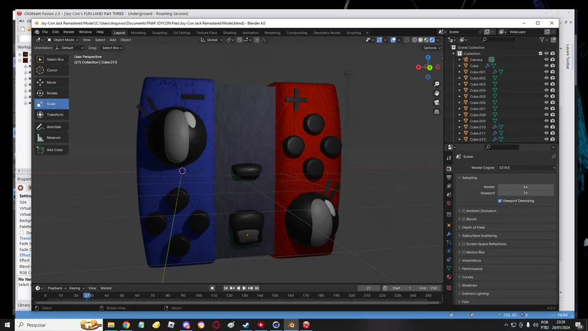Uncheck the Collection exclude checkbox
This screenshot has width=588, height=331.
coord(540,54)
